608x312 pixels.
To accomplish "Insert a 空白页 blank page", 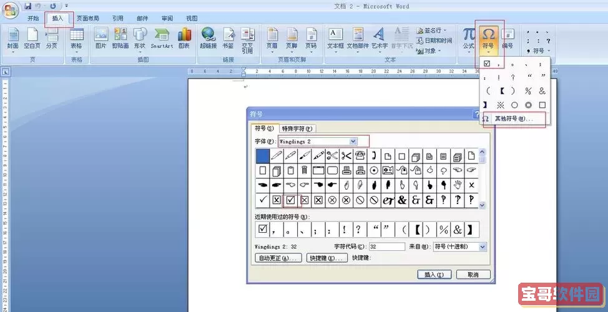I will click(32, 39).
